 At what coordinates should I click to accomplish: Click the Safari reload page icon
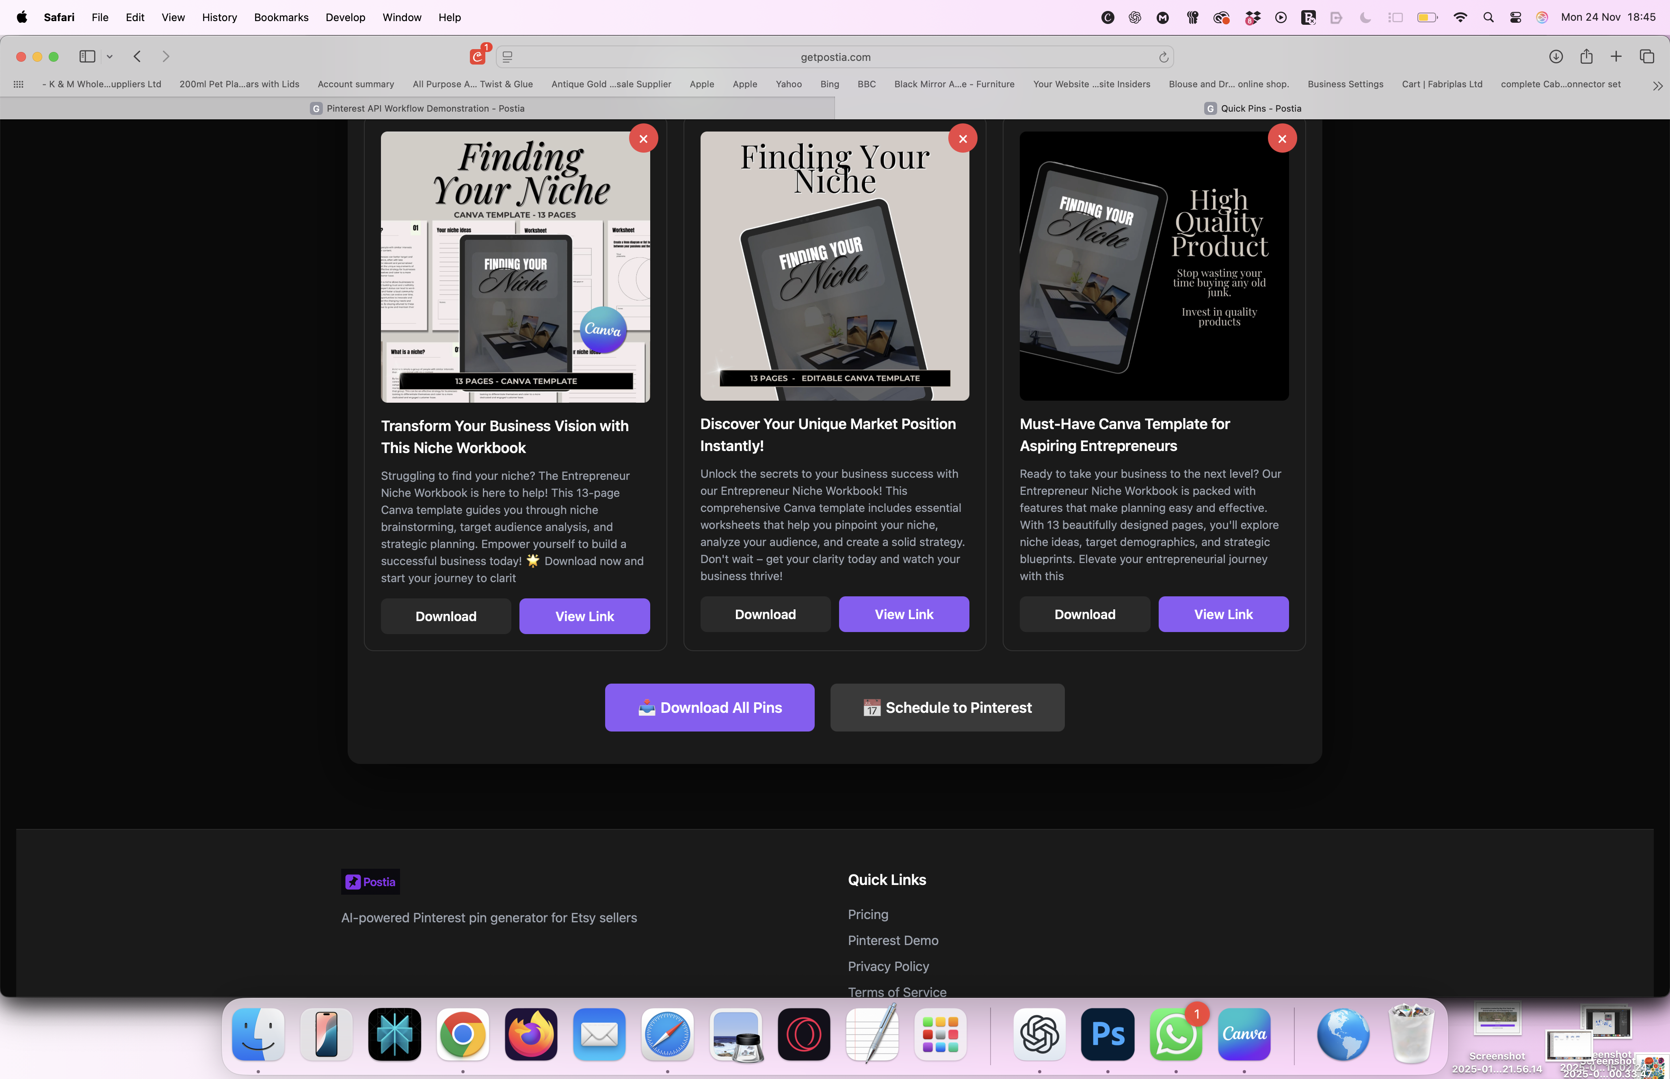coord(1163,58)
